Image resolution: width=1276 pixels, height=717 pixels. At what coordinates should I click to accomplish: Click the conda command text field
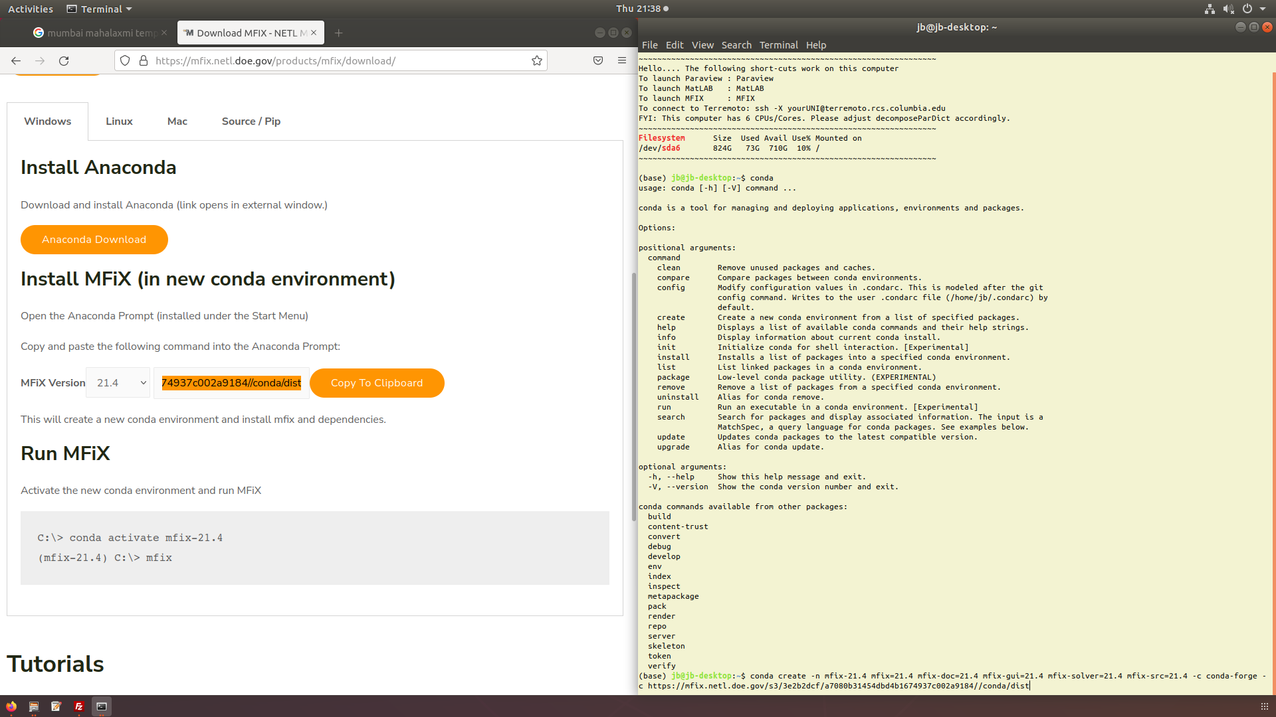tap(231, 383)
